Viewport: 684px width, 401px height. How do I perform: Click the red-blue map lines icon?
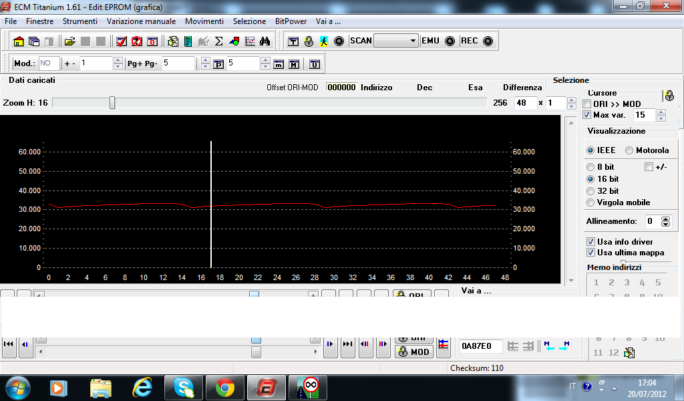[444, 344]
